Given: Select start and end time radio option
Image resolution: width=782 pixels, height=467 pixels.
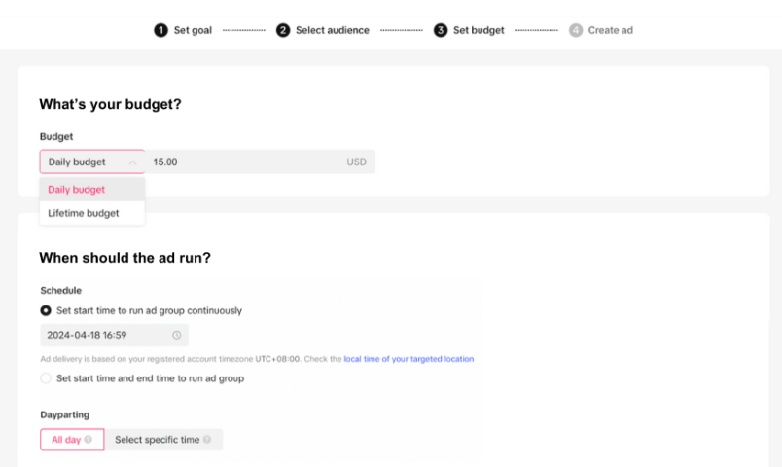Looking at the screenshot, I should click(x=46, y=378).
